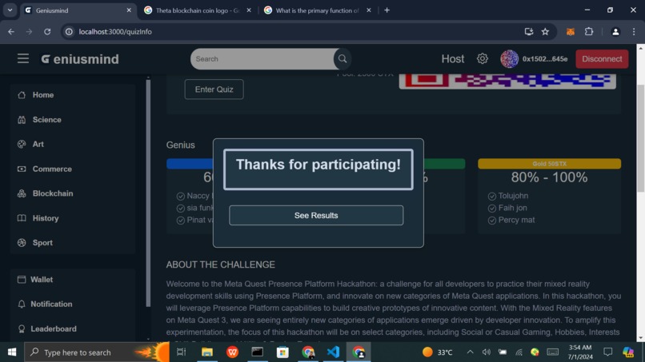Click the See Results button
The image size is (645, 362).
pos(316,215)
